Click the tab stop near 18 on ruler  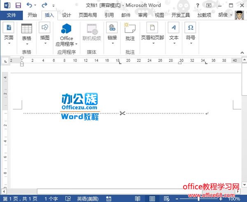click(120, 63)
